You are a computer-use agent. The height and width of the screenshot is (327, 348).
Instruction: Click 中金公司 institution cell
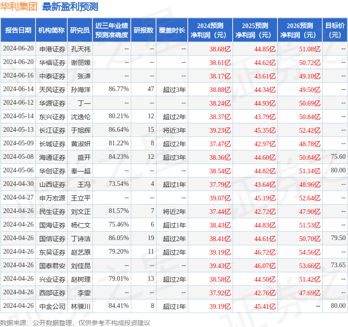[x=52, y=306]
